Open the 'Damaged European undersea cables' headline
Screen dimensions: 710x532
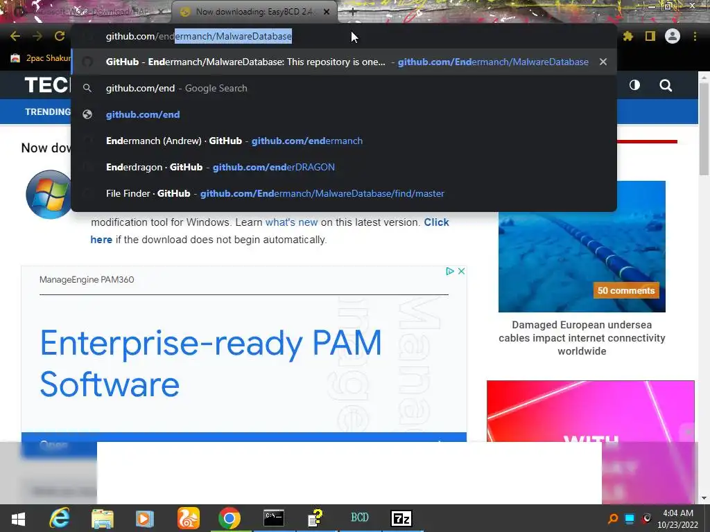[582, 338]
